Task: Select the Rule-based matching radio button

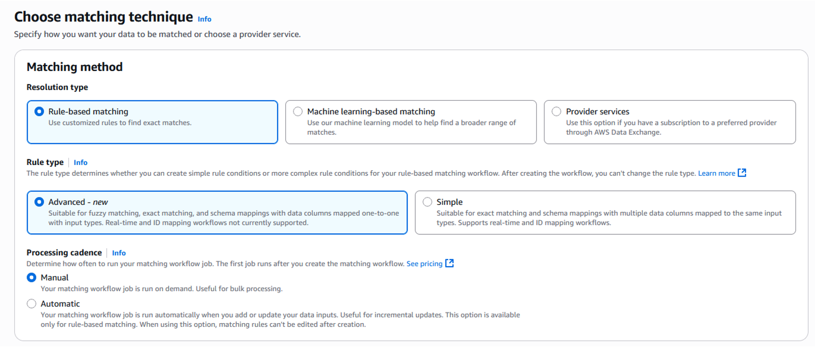Action: coord(39,112)
